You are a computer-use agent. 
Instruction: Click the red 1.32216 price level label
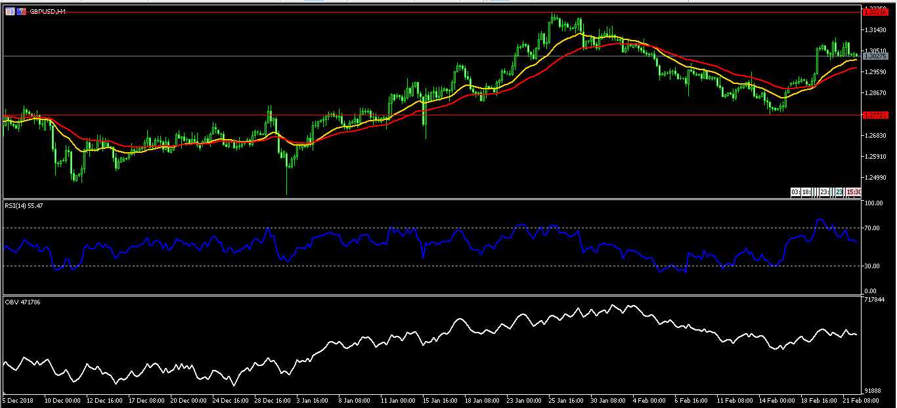[876, 12]
